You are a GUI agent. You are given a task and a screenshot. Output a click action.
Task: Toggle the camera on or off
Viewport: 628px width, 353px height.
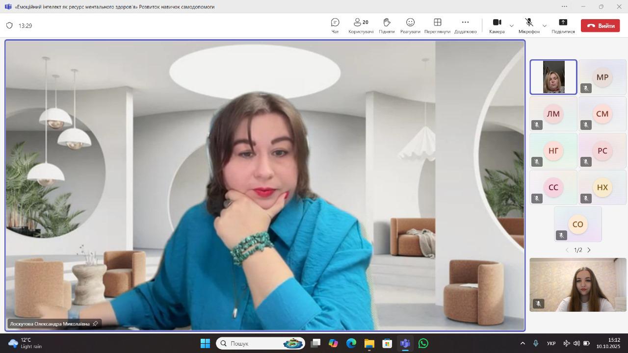[497, 25]
